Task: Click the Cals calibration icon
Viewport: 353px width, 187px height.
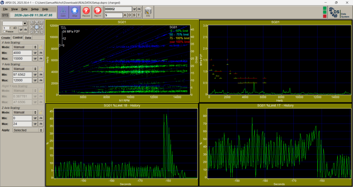Action: [x=63, y=12]
